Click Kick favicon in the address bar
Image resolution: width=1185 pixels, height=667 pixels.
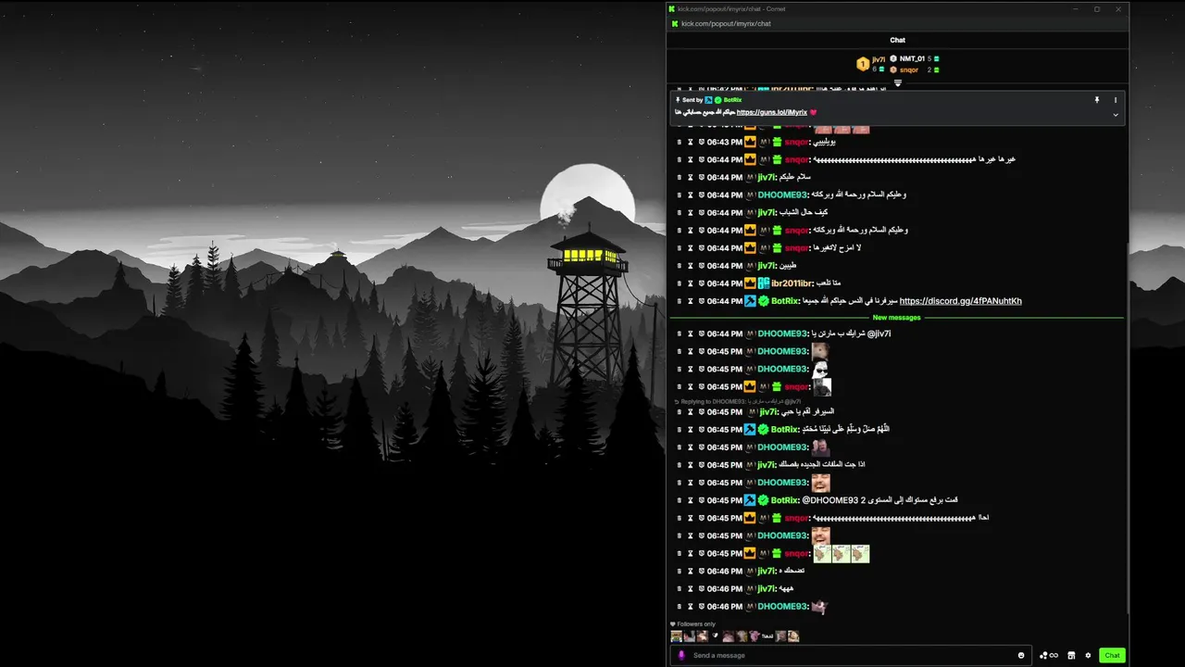click(x=674, y=23)
